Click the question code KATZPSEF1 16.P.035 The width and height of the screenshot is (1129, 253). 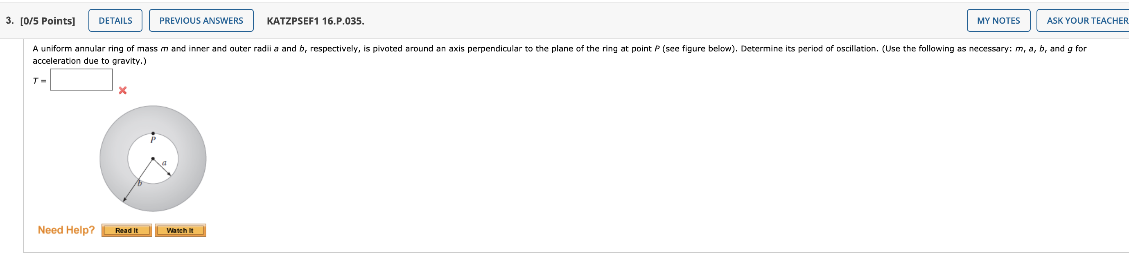(316, 21)
